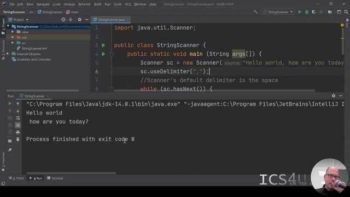Open Project Structure dialog icon
Viewport: 350px width, 197px height.
[330, 12]
